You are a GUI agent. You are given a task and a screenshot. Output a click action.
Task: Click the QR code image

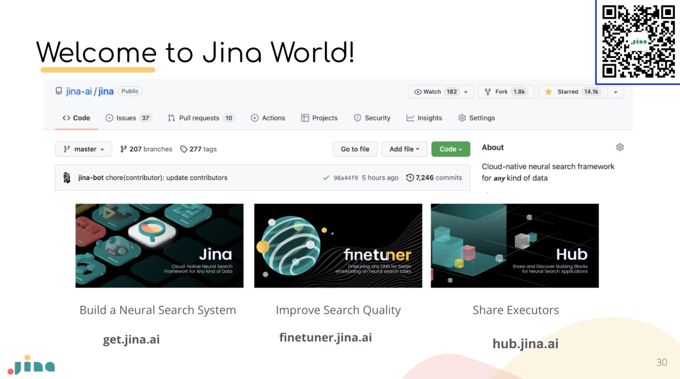[638, 42]
